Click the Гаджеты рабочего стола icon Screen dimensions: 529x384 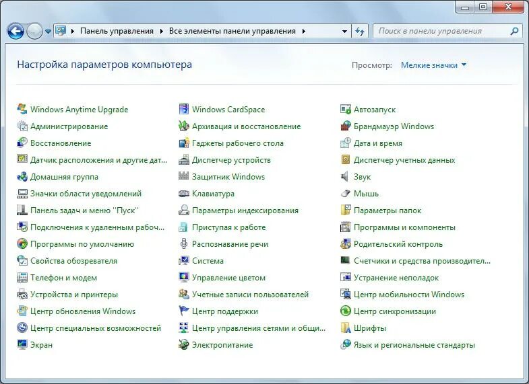click(x=183, y=143)
